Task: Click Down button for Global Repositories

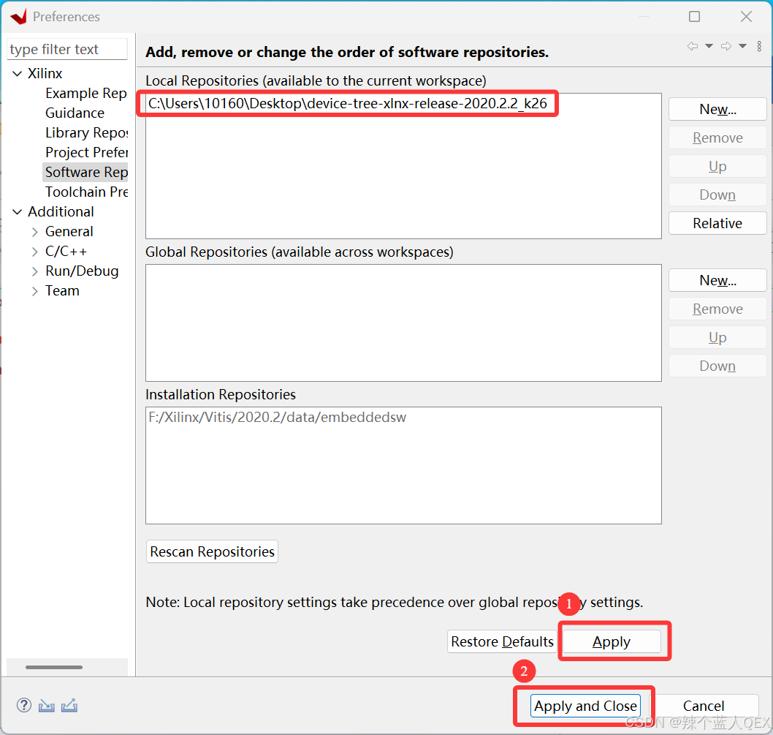Action: pos(717,366)
